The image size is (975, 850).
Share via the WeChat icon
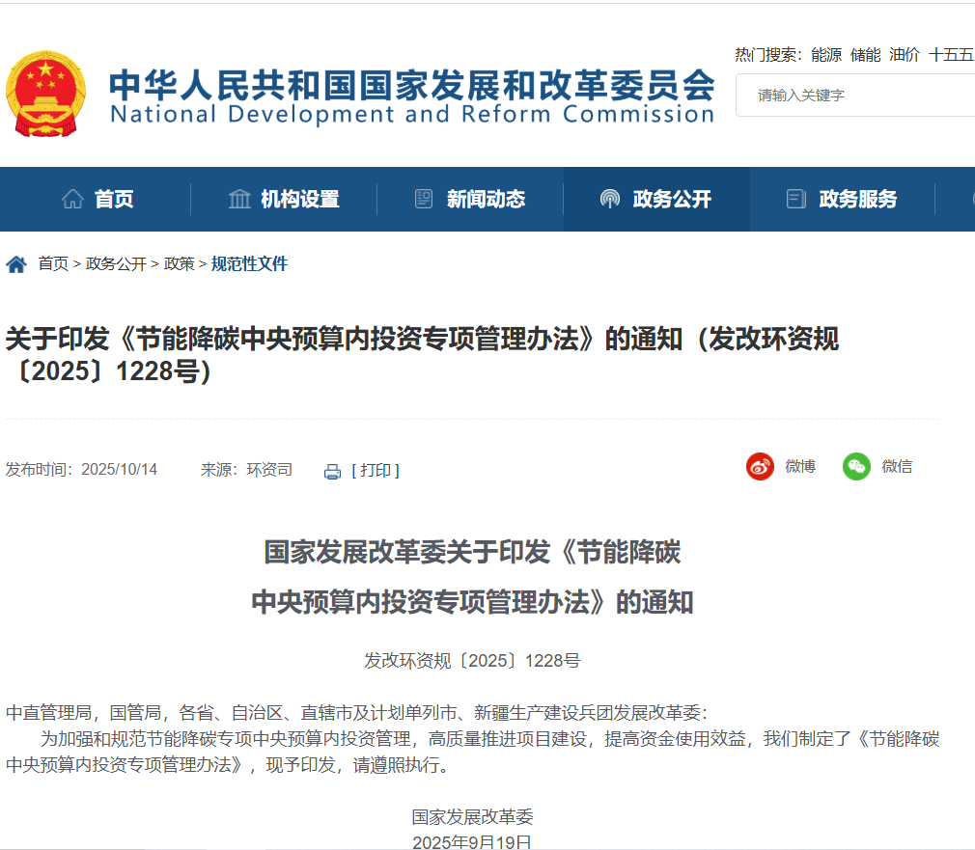pyautogui.click(x=856, y=467)
